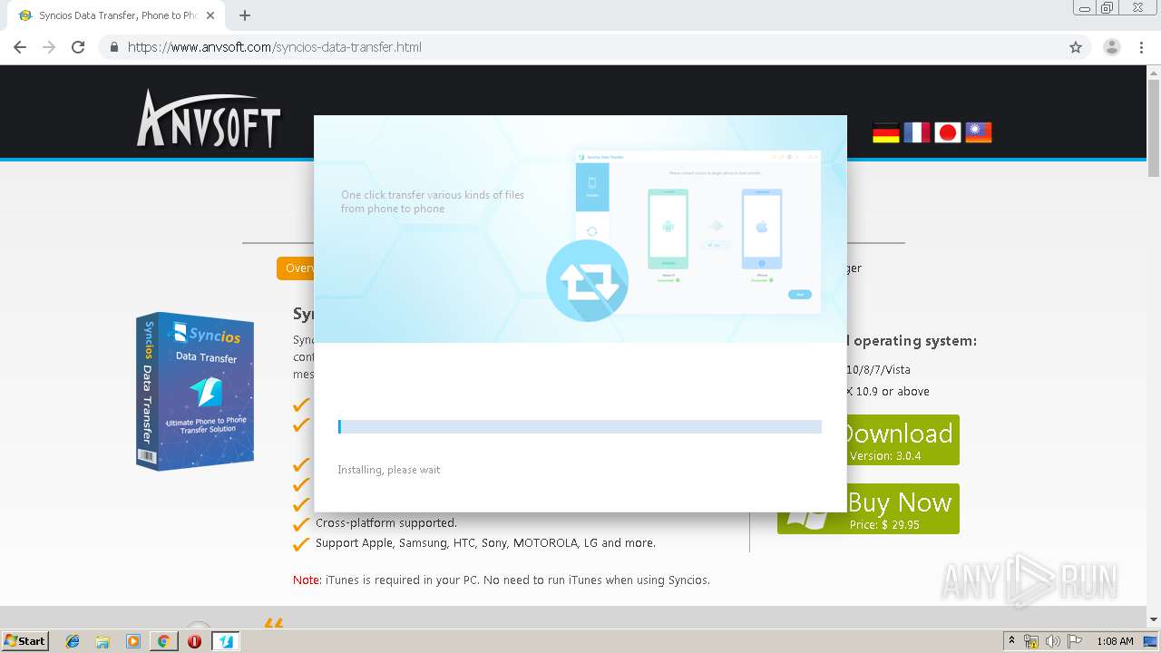
Task: Go forward in browser history
Action: (49, 47)
